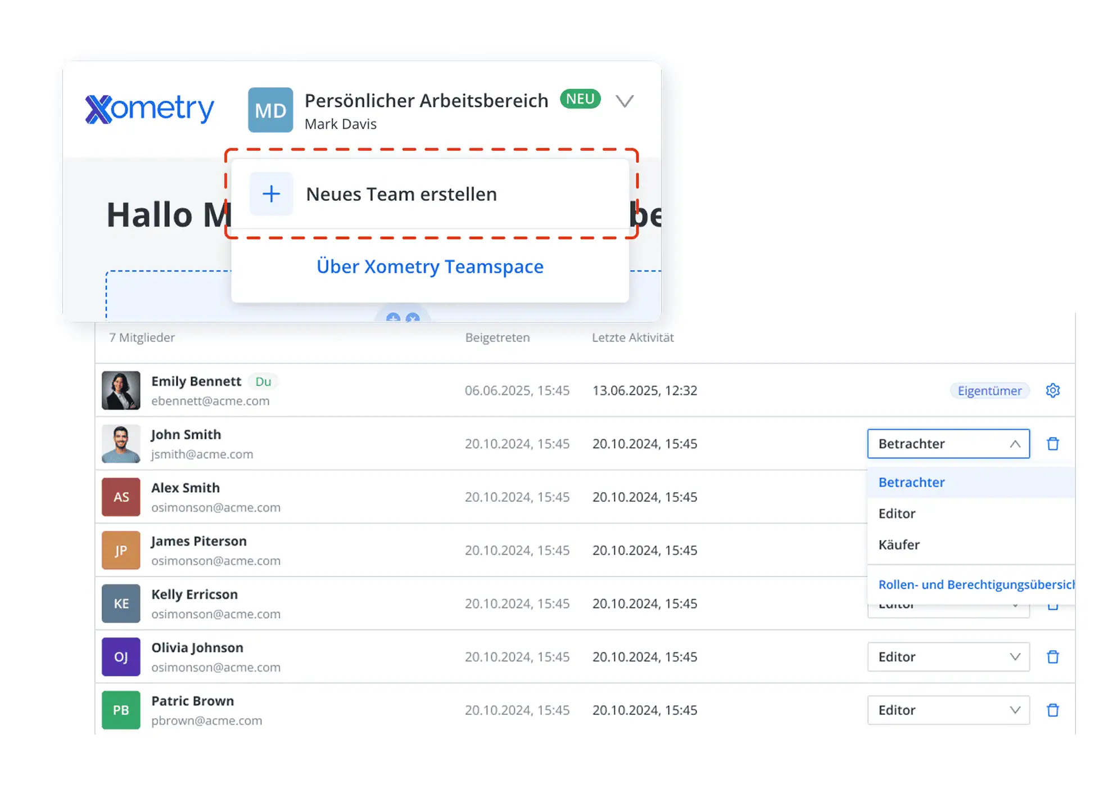Click the PB avatar for Patric Brown
Image resolution: width=1117 pixels, height=788 pixels.
(x=121, y=710)
